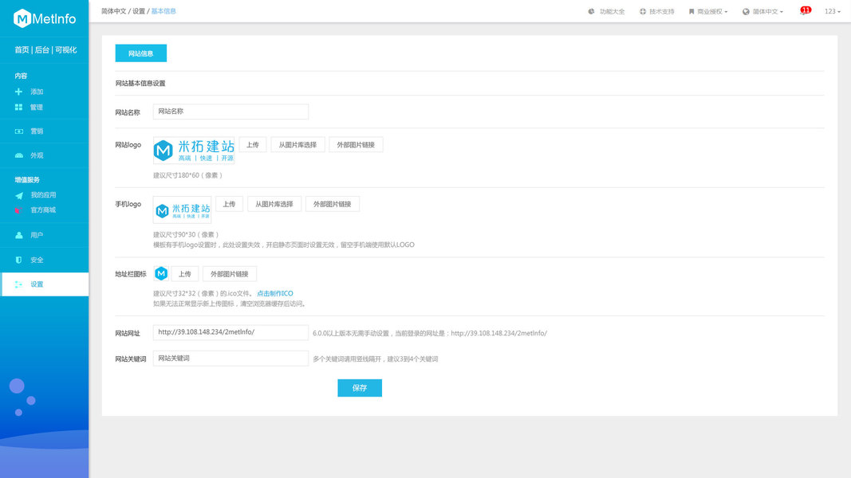Open the 商业授权 dropdown
This screenshot has width=851, height=478.
(x=708, y=11)
